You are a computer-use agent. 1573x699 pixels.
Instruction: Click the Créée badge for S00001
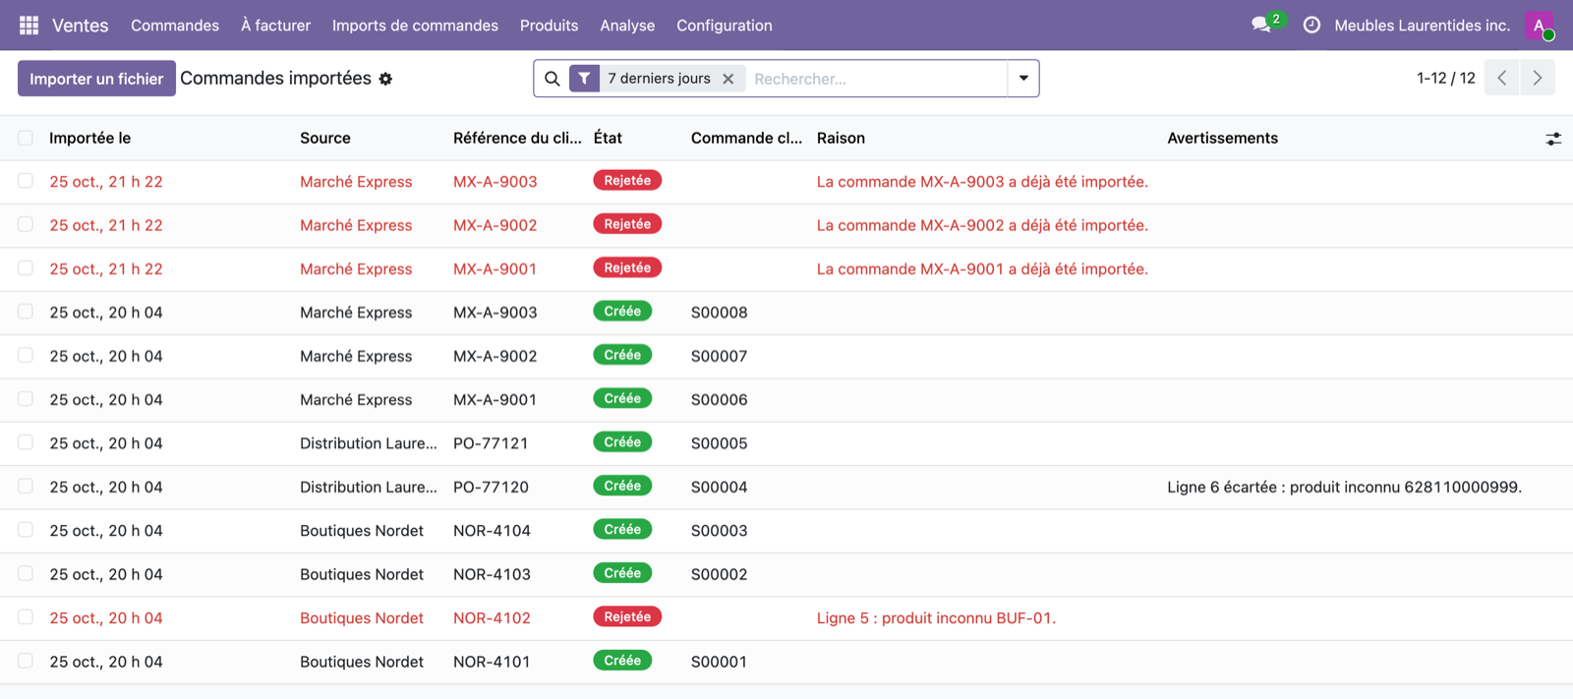(622, 661)
